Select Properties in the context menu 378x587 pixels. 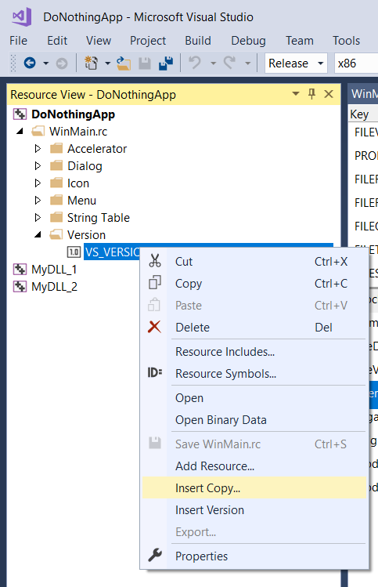pos(254,556)
